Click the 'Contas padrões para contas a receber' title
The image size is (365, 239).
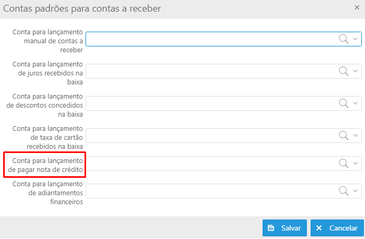tap(82, 8)
